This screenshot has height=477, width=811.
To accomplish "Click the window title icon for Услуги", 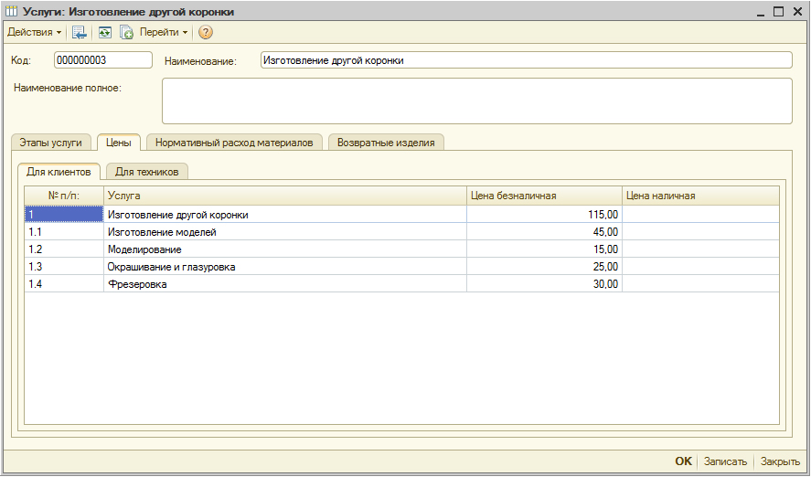I will click(x=12, y=12).
